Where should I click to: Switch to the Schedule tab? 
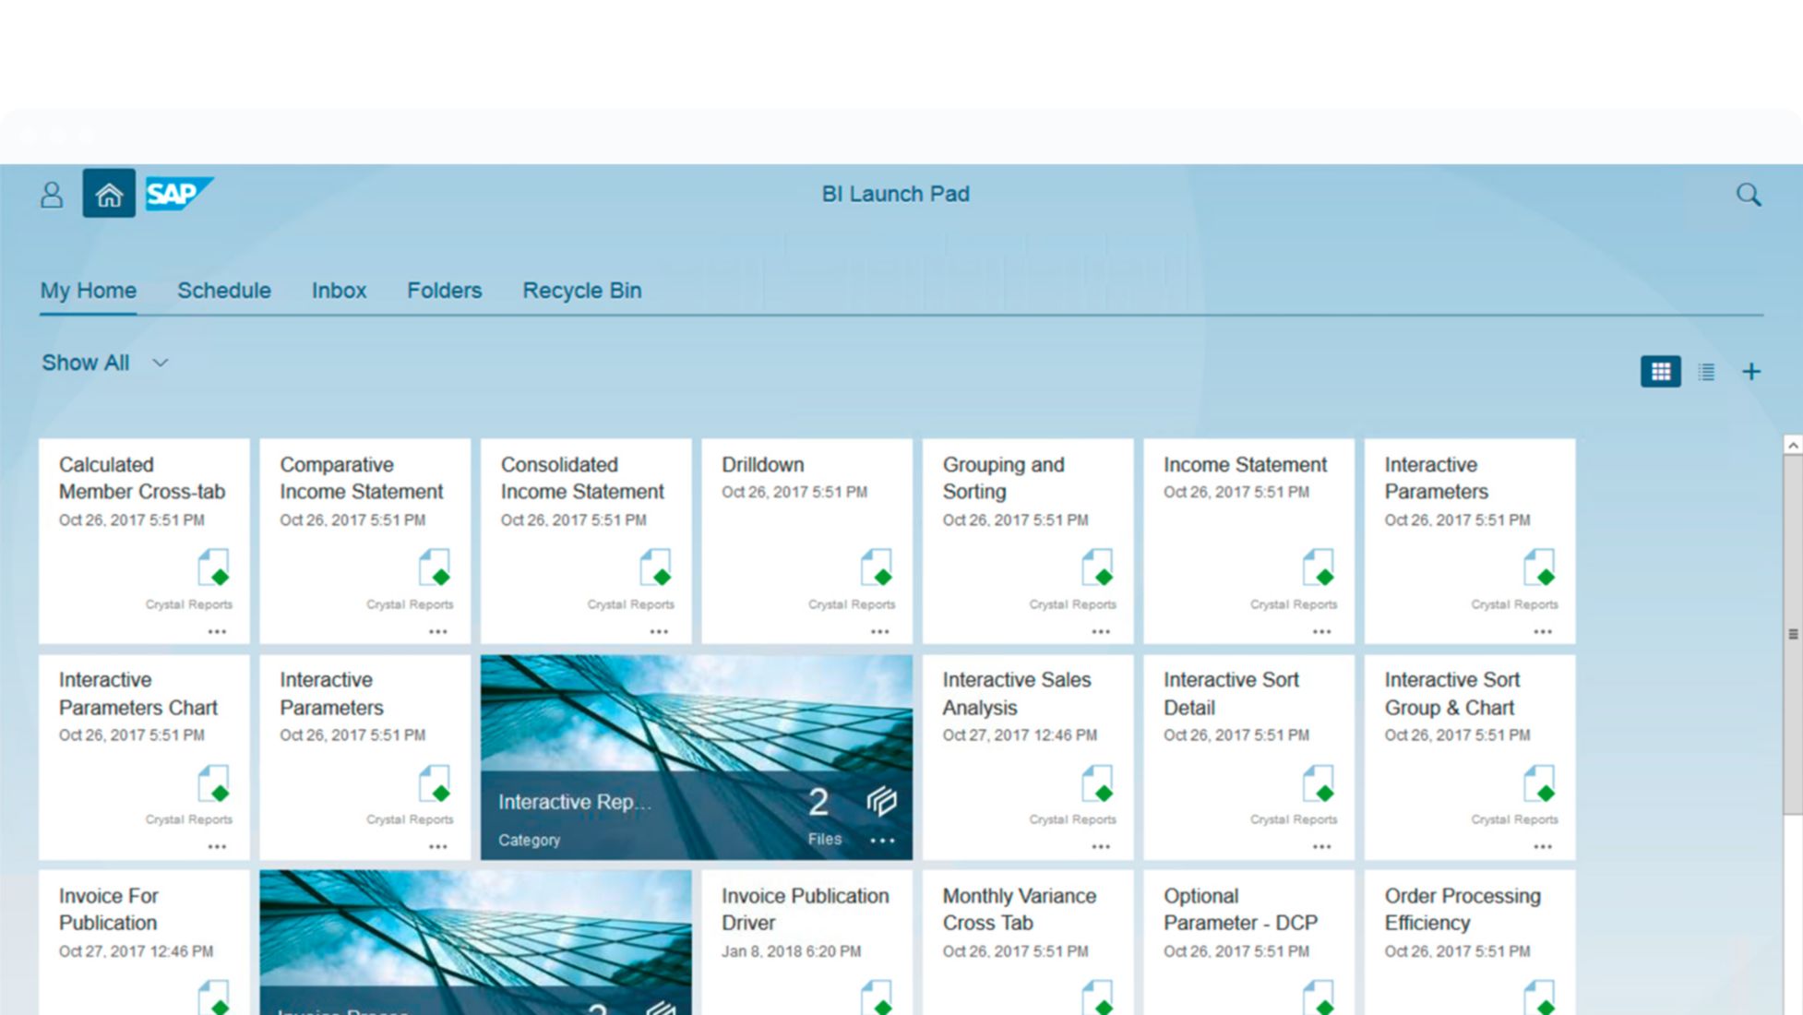point(224,291)
